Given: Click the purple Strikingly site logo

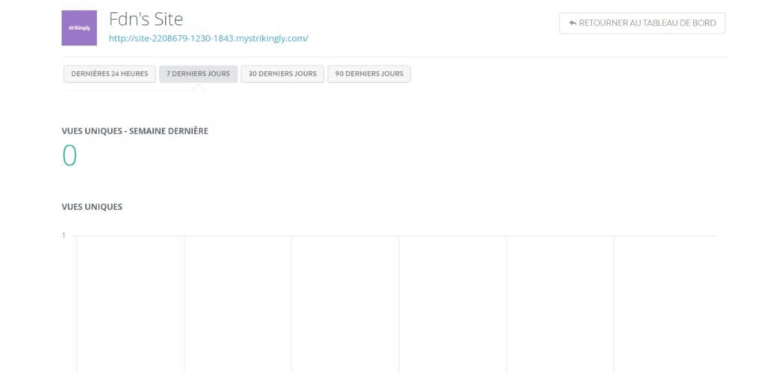Looking at the screenshot, I should point(79,28).
